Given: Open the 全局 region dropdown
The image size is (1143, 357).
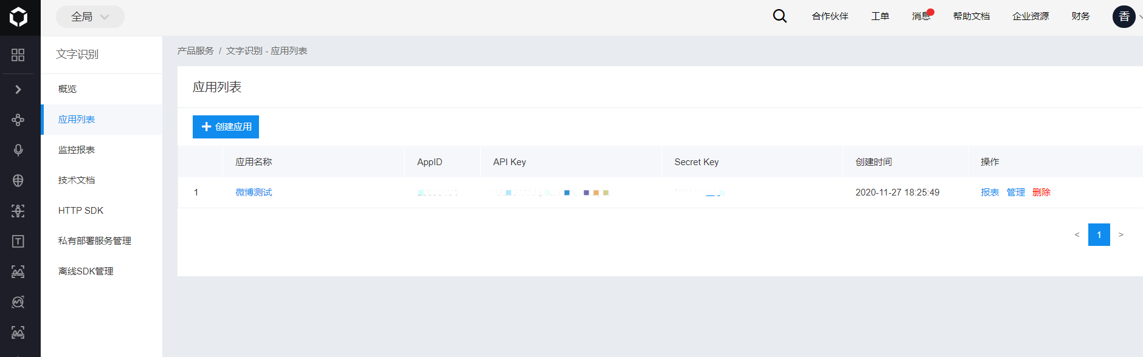Looking at the screenshot, I should click(x=90, y=16).
